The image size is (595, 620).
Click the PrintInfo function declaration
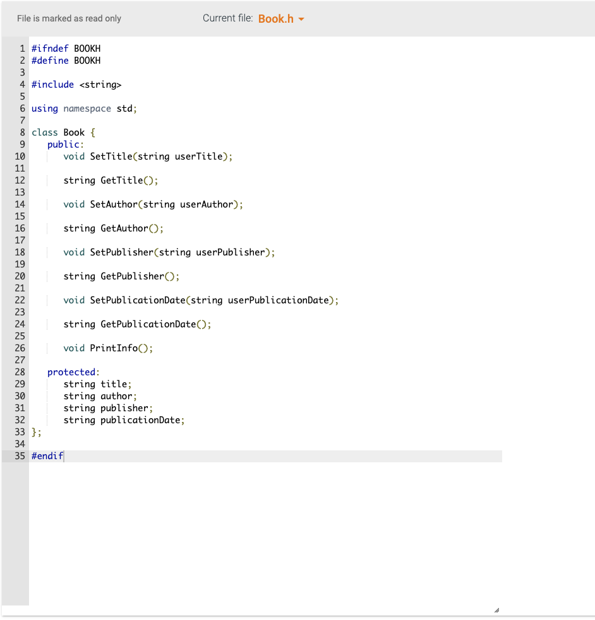[107, 348]
